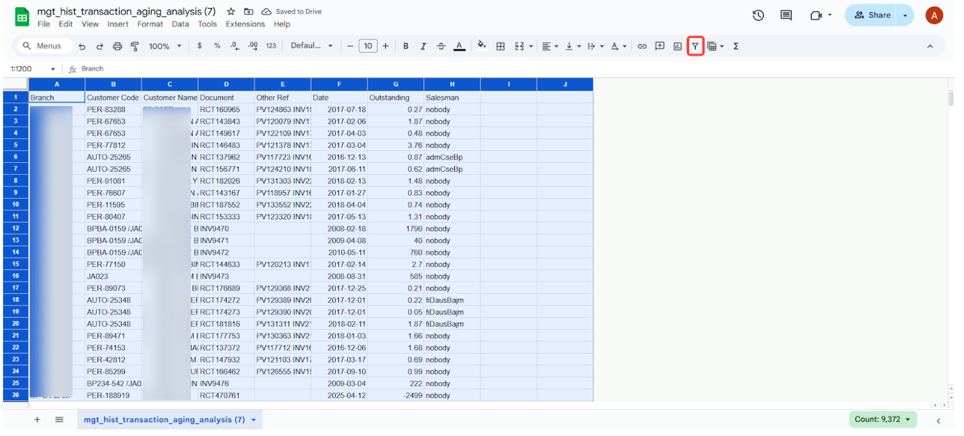The width and height of the screenshot is (964, 436).
Task: Apply percent format icon
Action: click(217, 46)
